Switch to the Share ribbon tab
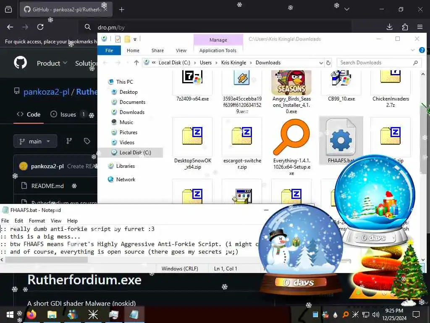430x323 pixels. (x=157, y=50)
